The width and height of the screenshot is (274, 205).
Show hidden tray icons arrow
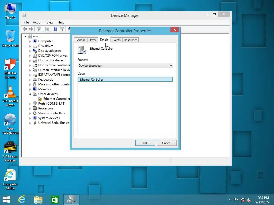pyautogui.click(x=229, y=200)
